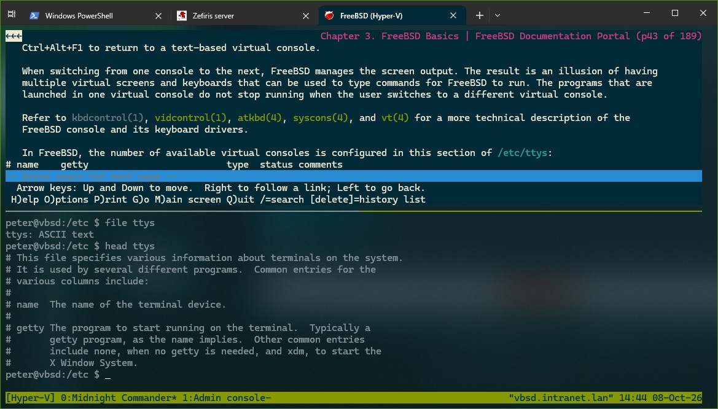718x409 pixels.
Task: Click the "head ttys" command line
Action: pyautogui.click(x=80, y=246)
